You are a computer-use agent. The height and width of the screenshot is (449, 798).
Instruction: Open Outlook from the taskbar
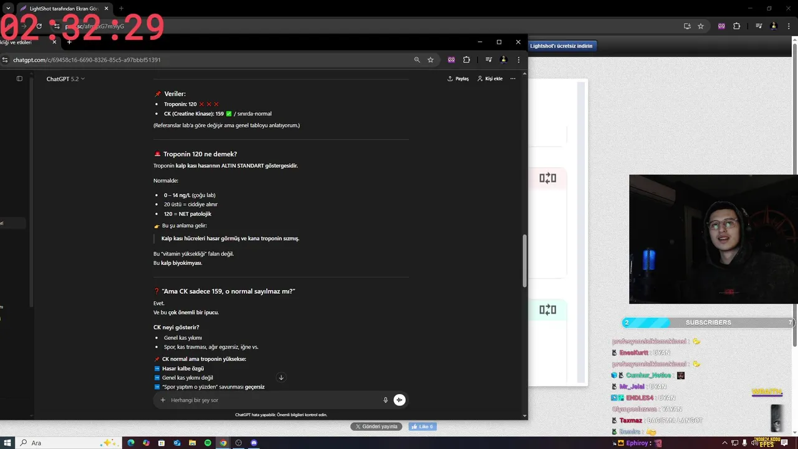177,443
